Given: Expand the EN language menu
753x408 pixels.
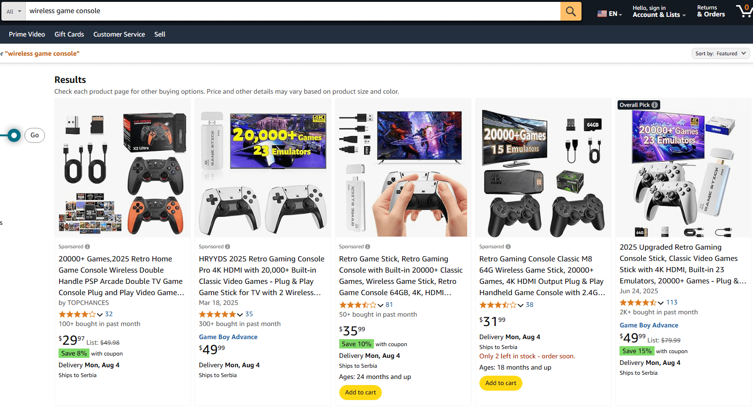Looking at the screenshot, I should click(x=610, y=14).
